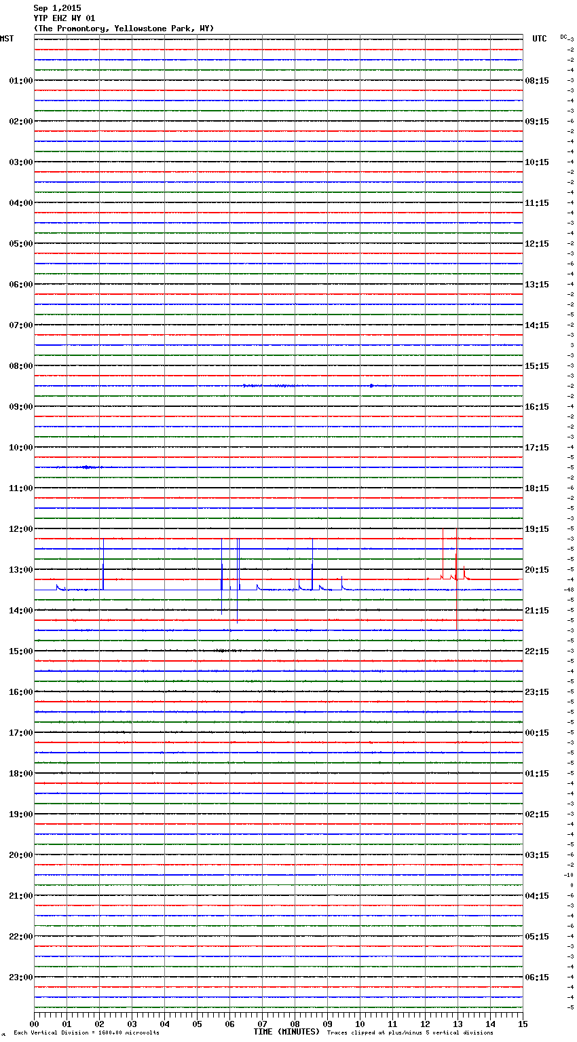This screenshot has width=577, height=1042.
Task: Click the '23:15' UTC time label
Action: (x=537, y=692)
